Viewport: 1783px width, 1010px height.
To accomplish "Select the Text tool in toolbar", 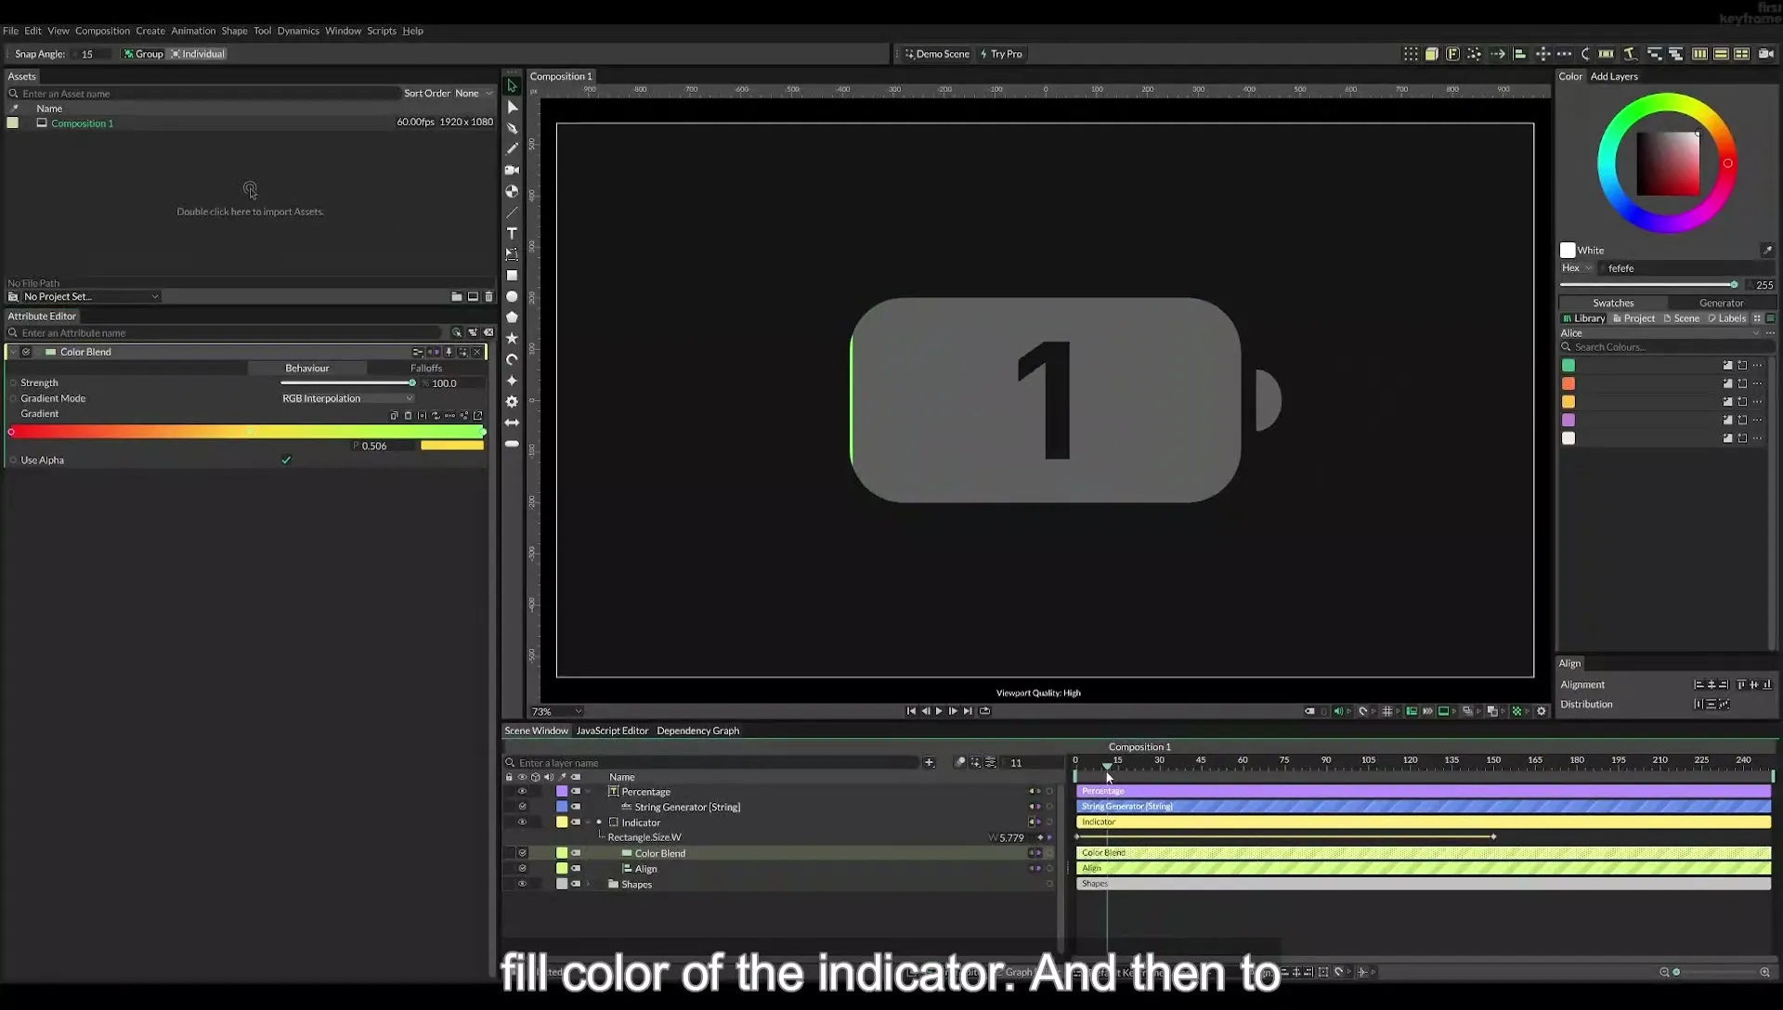I will click(512, 233).
